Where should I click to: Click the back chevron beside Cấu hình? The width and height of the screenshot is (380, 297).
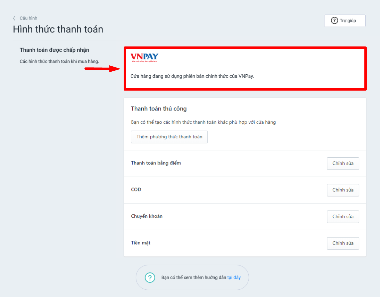point(14,18)
